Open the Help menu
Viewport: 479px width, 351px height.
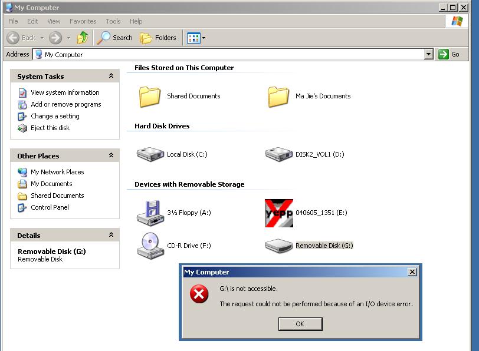136,21
